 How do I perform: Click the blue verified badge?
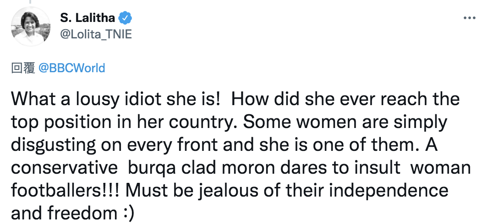[126, 18]
